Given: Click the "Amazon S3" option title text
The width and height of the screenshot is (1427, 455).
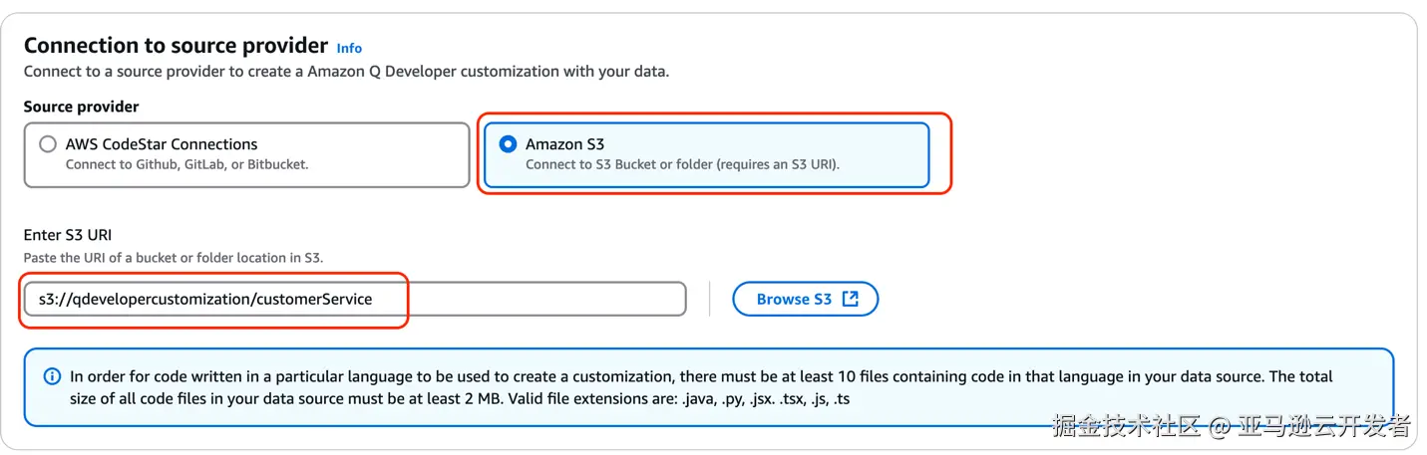Looking at the screenshot, I should pos(565,144).
